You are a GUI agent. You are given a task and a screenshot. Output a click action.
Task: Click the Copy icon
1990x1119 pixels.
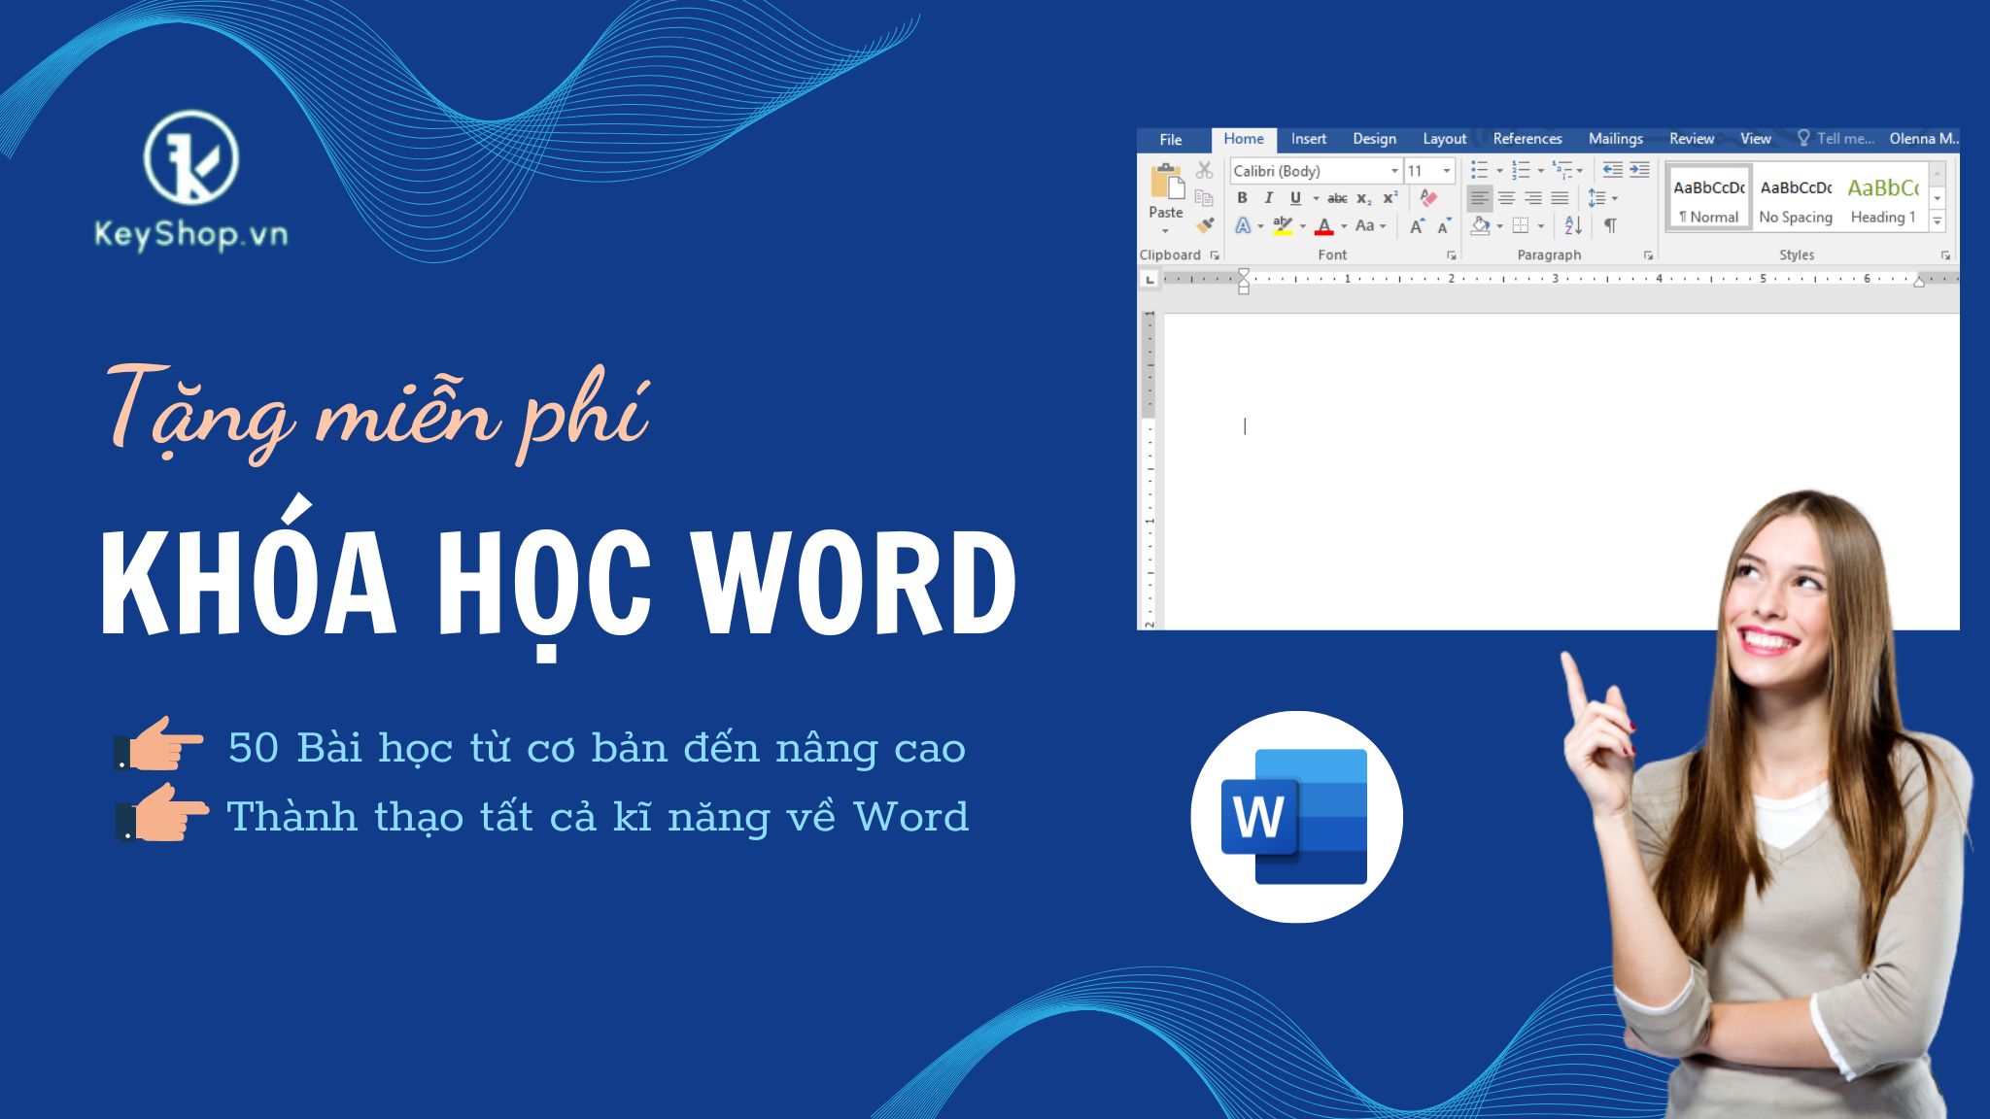click(x=1204, y=198)
